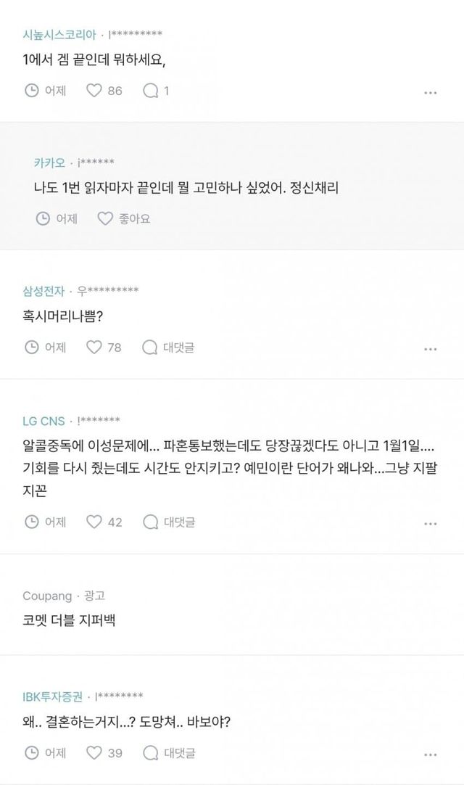Open the three-dot menu on the 삼성전자 comment
464x785 pixels.
point(430,349)
